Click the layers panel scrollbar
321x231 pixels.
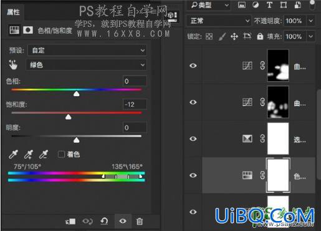(319, 134)
